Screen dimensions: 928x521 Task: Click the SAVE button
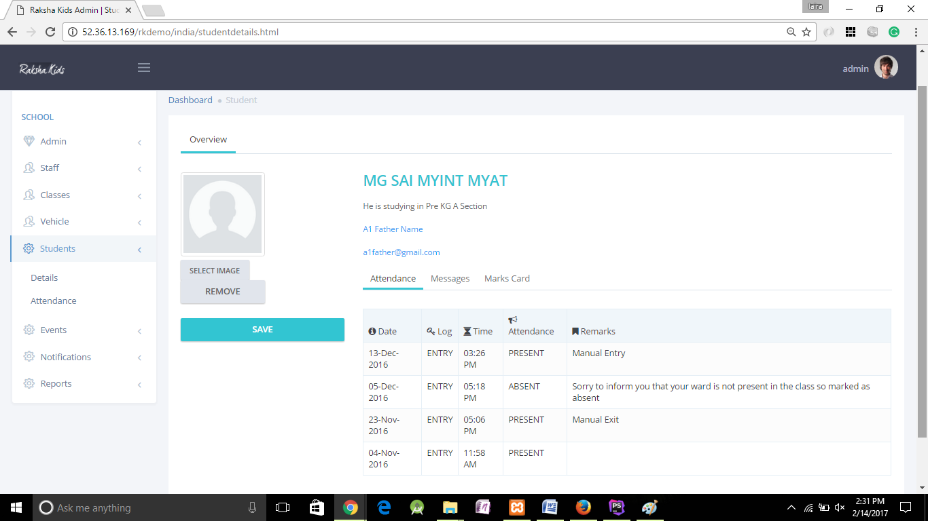click(262, 330)
